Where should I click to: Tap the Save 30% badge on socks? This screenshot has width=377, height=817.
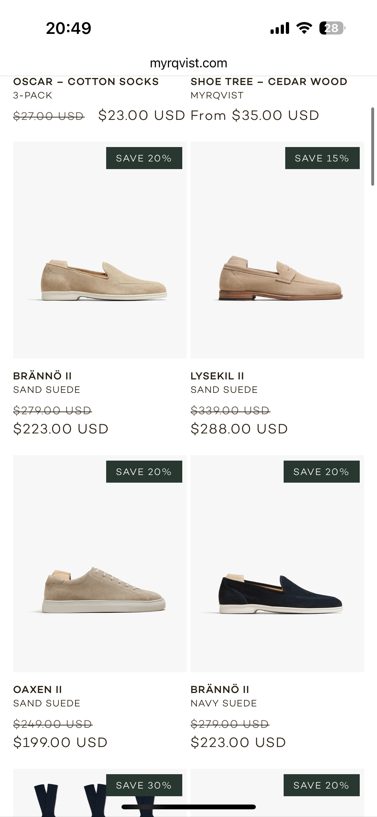[x=144, y=785]
